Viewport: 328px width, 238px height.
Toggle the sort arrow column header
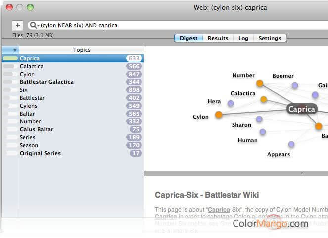pos(10,50)
